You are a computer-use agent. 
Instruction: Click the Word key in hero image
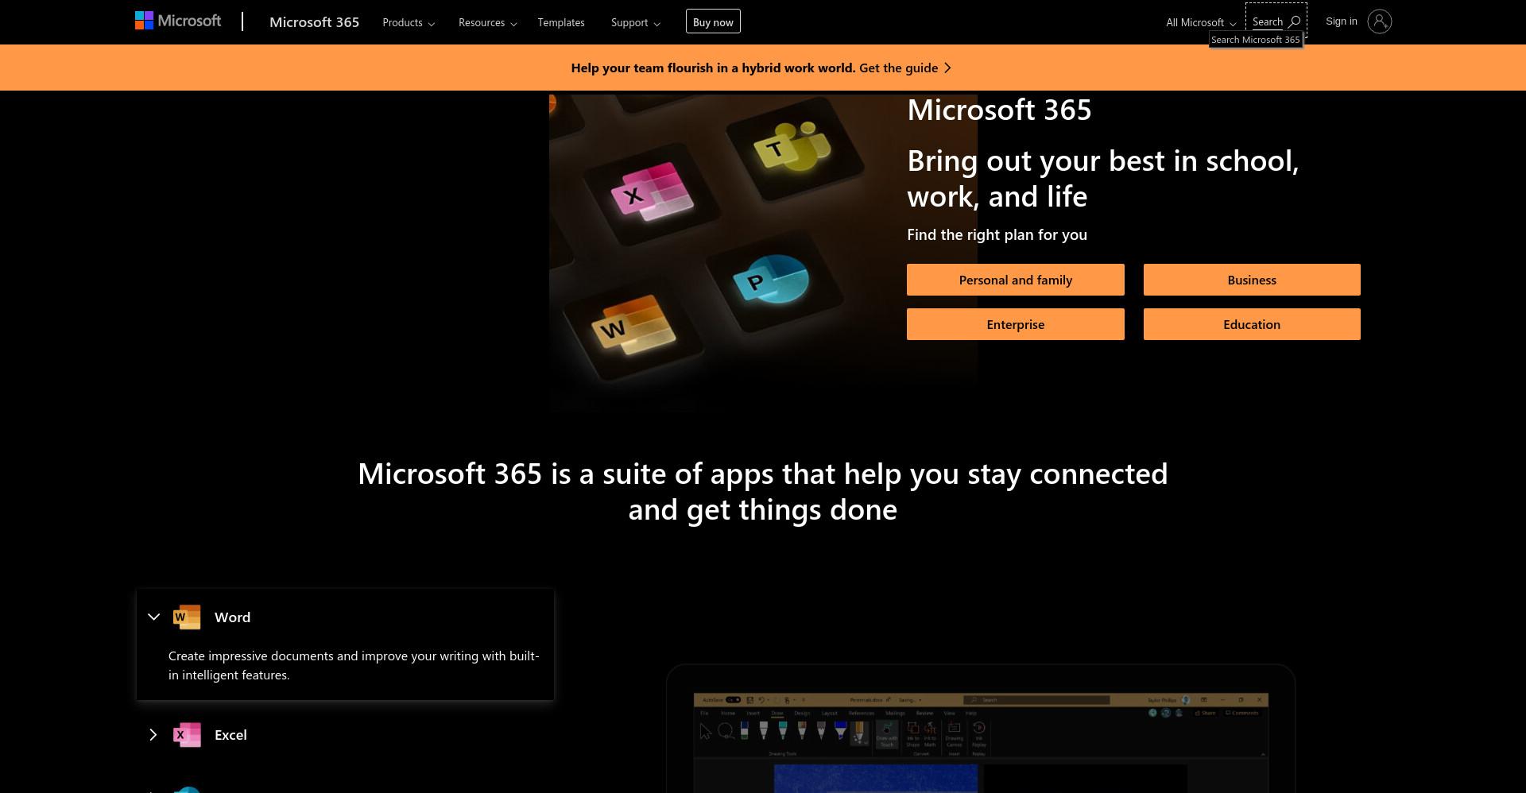pyautogui.click(x=633, y=327)
